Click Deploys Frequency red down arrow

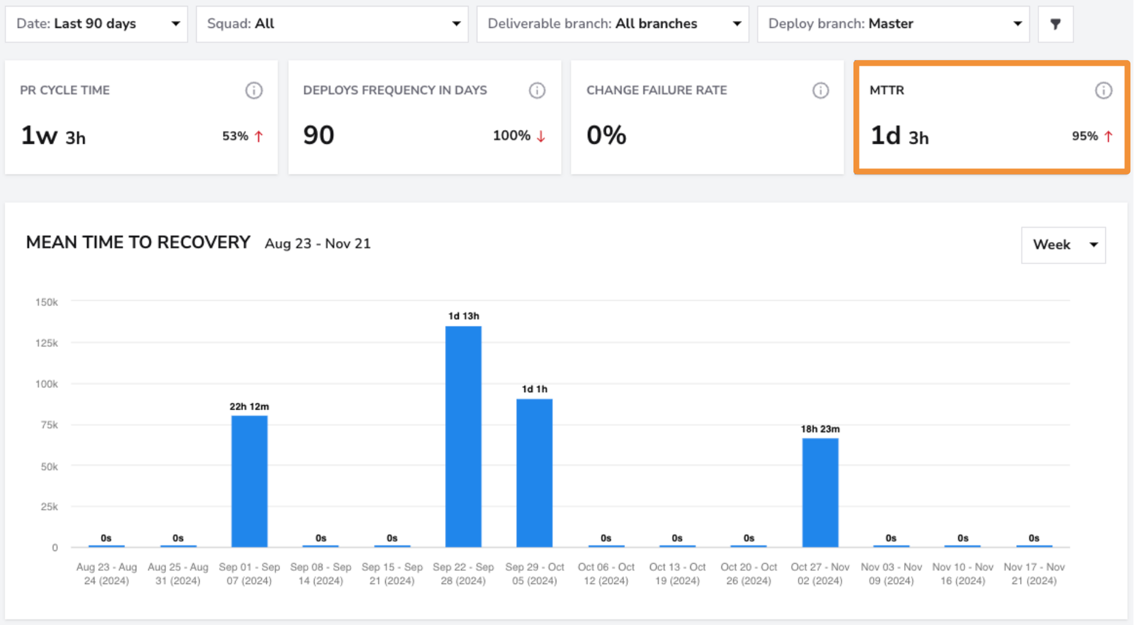point(541,136)
